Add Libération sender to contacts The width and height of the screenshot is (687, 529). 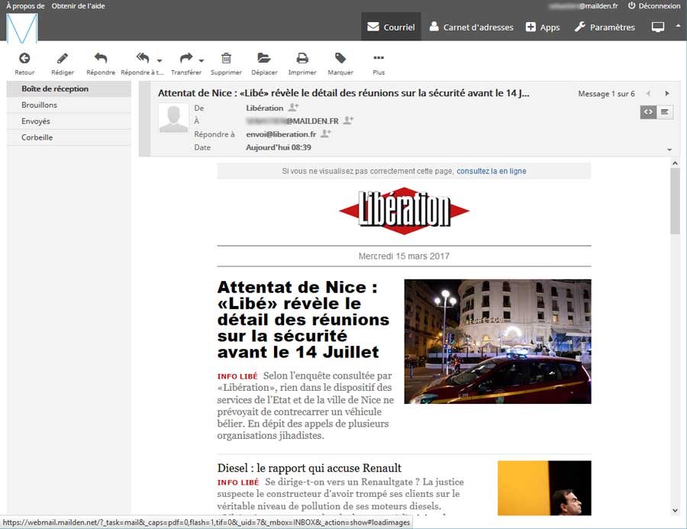click(x=293, y=108)
